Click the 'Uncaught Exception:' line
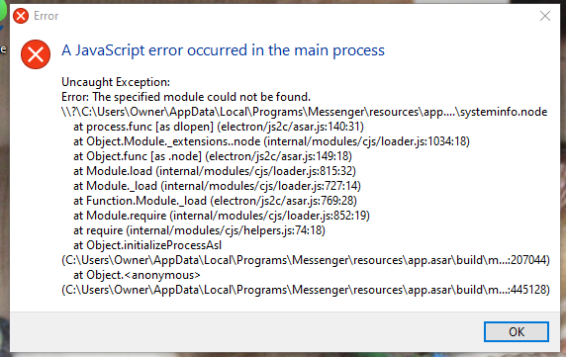Screen dimensions: 566x357 click(116, 82)
